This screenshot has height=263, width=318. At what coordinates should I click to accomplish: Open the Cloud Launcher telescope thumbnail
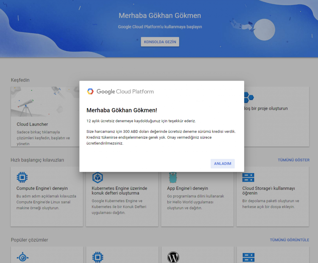tap(45, 102)
